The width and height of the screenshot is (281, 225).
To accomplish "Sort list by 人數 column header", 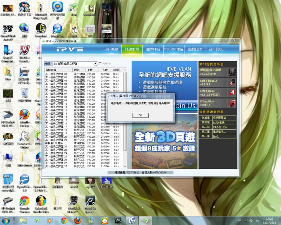I will pos(105,70).
